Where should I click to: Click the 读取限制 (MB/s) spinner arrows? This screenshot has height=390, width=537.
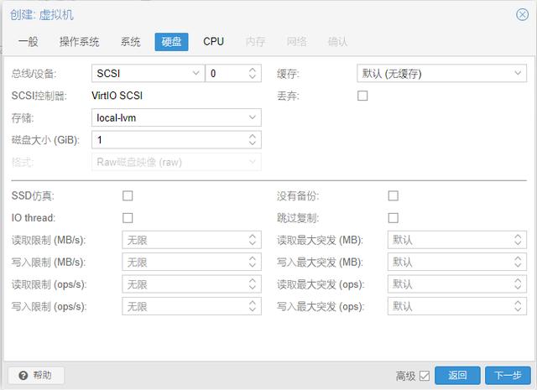(x=253, y=240)
